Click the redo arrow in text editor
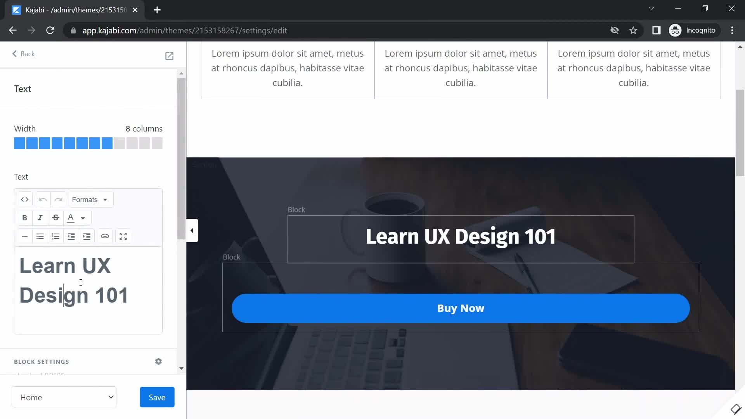Screen dimensions: 745x419 pos(58,199)
